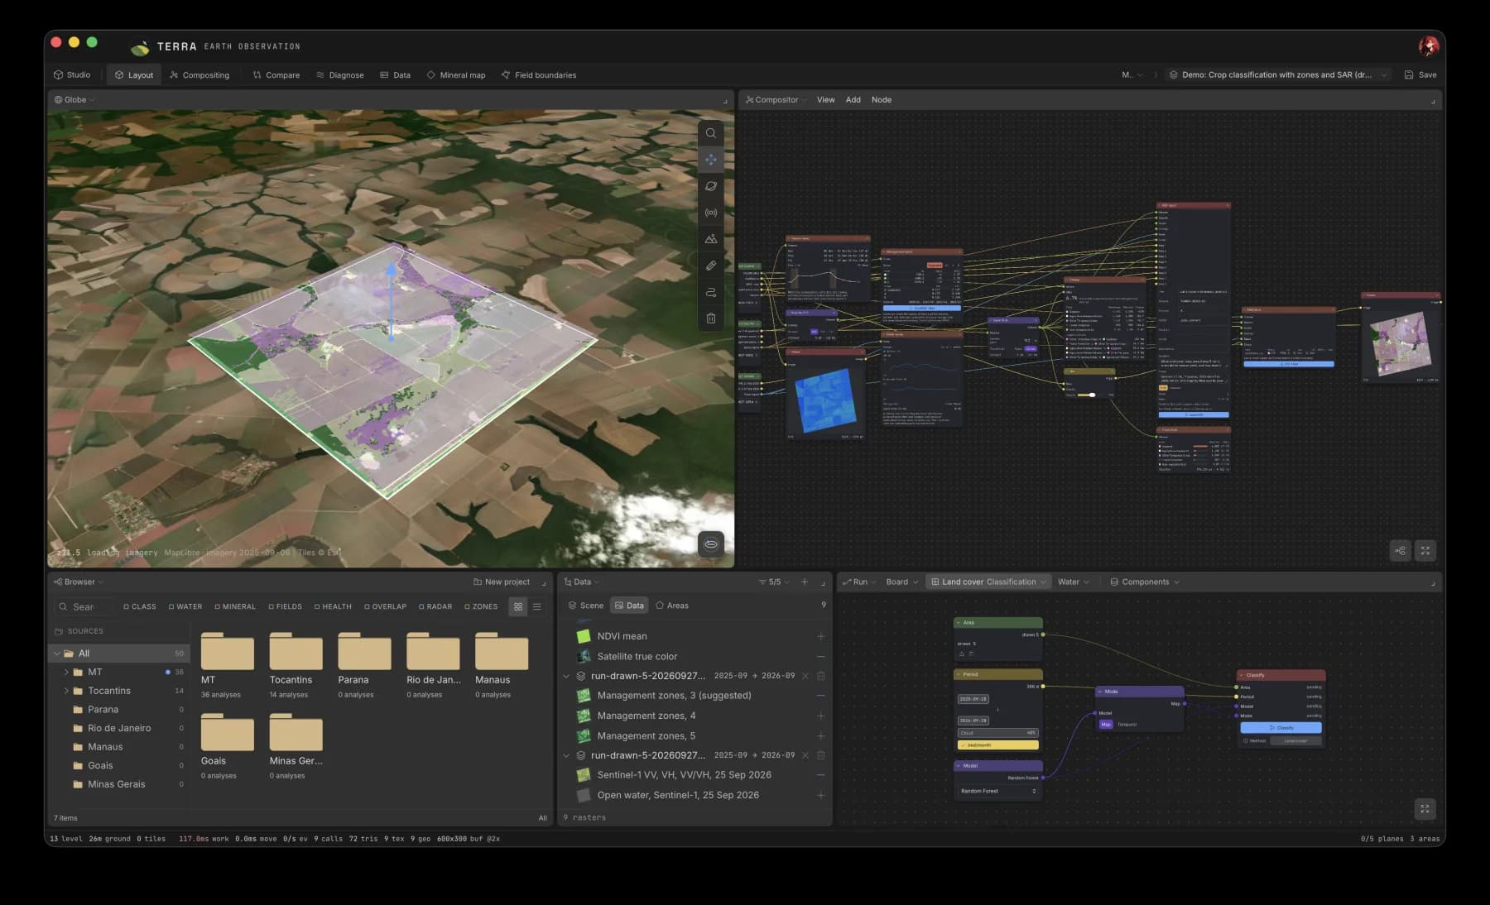Toggle the WATER filter chip

click(185, 606)
